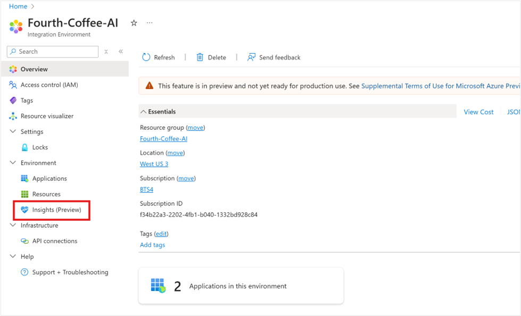Click move link beside Resource group
The width and height of the screenshot is (521, 316).
tap(195, 128)
